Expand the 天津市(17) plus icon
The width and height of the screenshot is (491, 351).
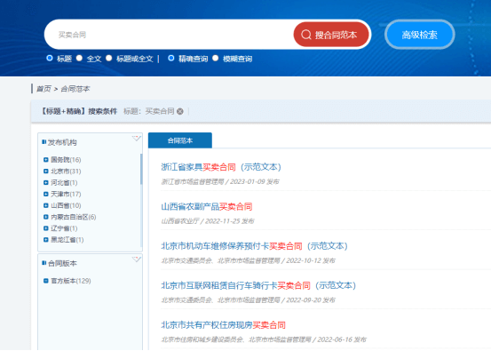tap(46, 194)
